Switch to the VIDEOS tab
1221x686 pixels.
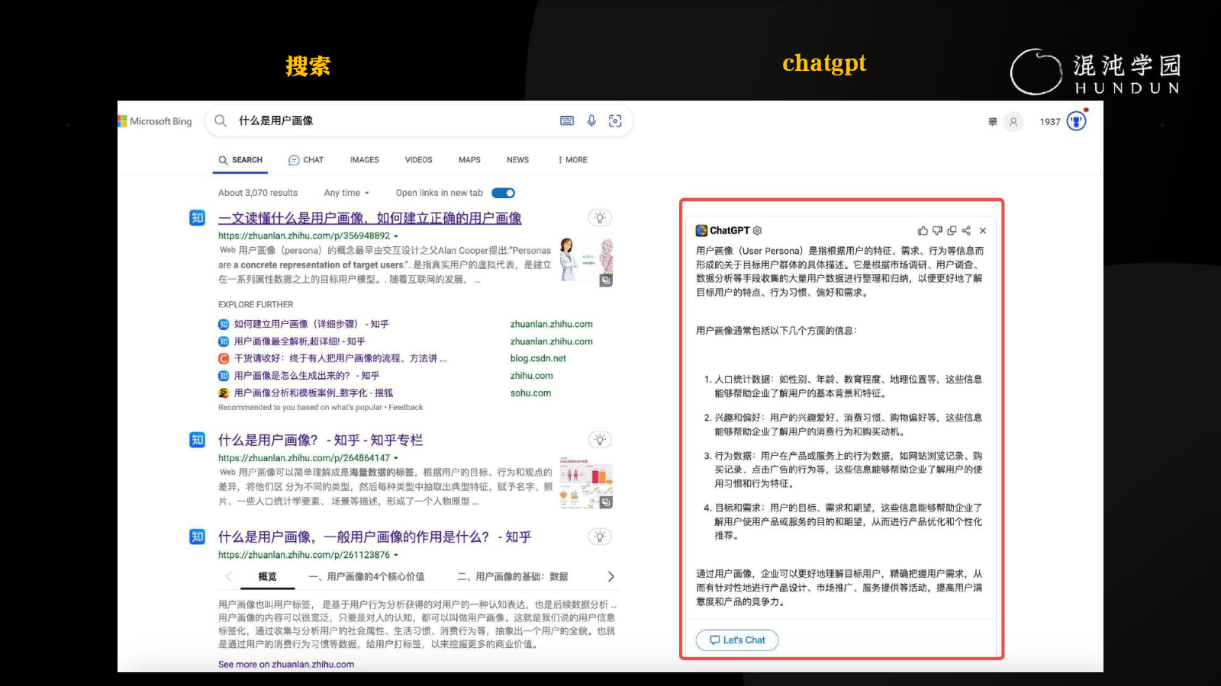pos(418,160)
